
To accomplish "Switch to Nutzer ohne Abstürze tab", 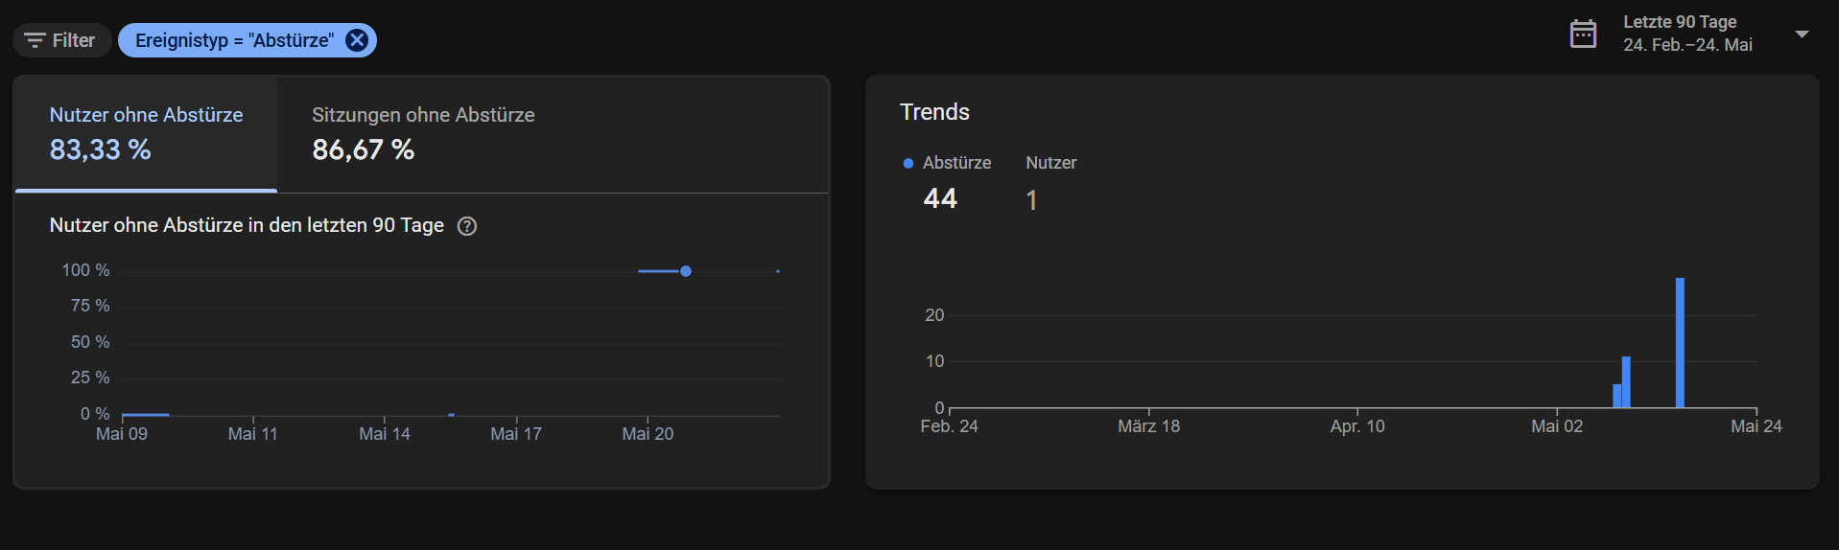I will point(146,133).
